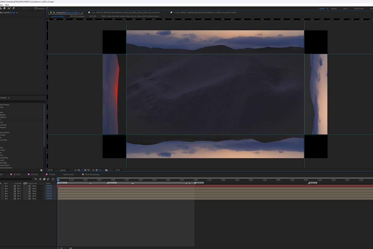373x249 pixels.
Task: Select the Small Screen workspace
Action: tap(358, 9)
